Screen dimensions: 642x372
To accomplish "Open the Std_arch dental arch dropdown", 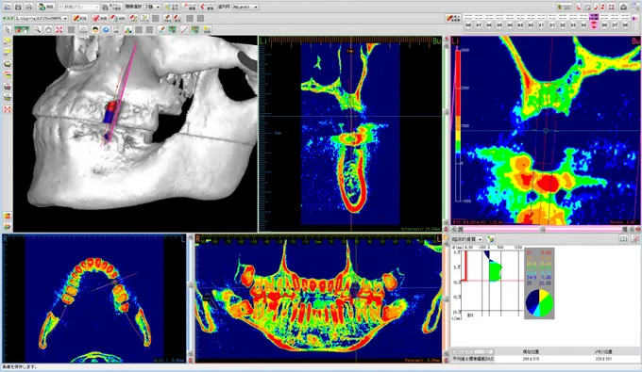I will pyautogui.click(x=245, y=7).
